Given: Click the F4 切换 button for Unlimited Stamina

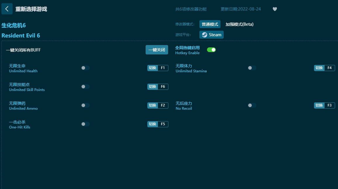Looking at the screenshot, I should tap(324, 68).
